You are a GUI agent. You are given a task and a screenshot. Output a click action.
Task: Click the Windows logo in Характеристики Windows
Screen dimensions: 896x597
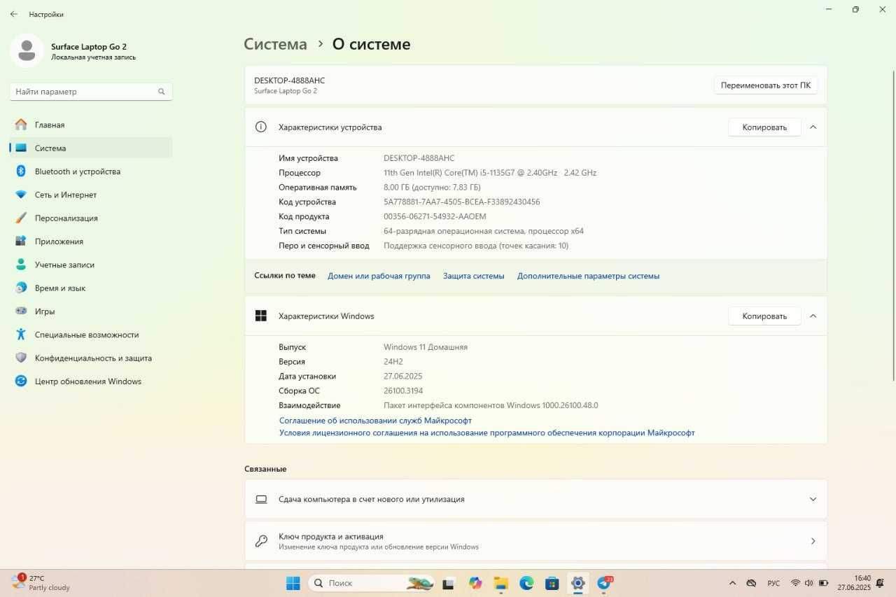[261, 316]
